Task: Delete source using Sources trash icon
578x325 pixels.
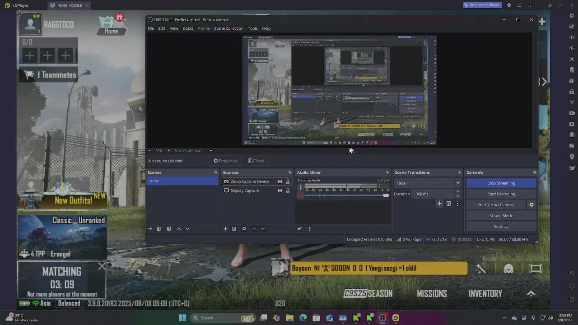Action: pos(234,229)
